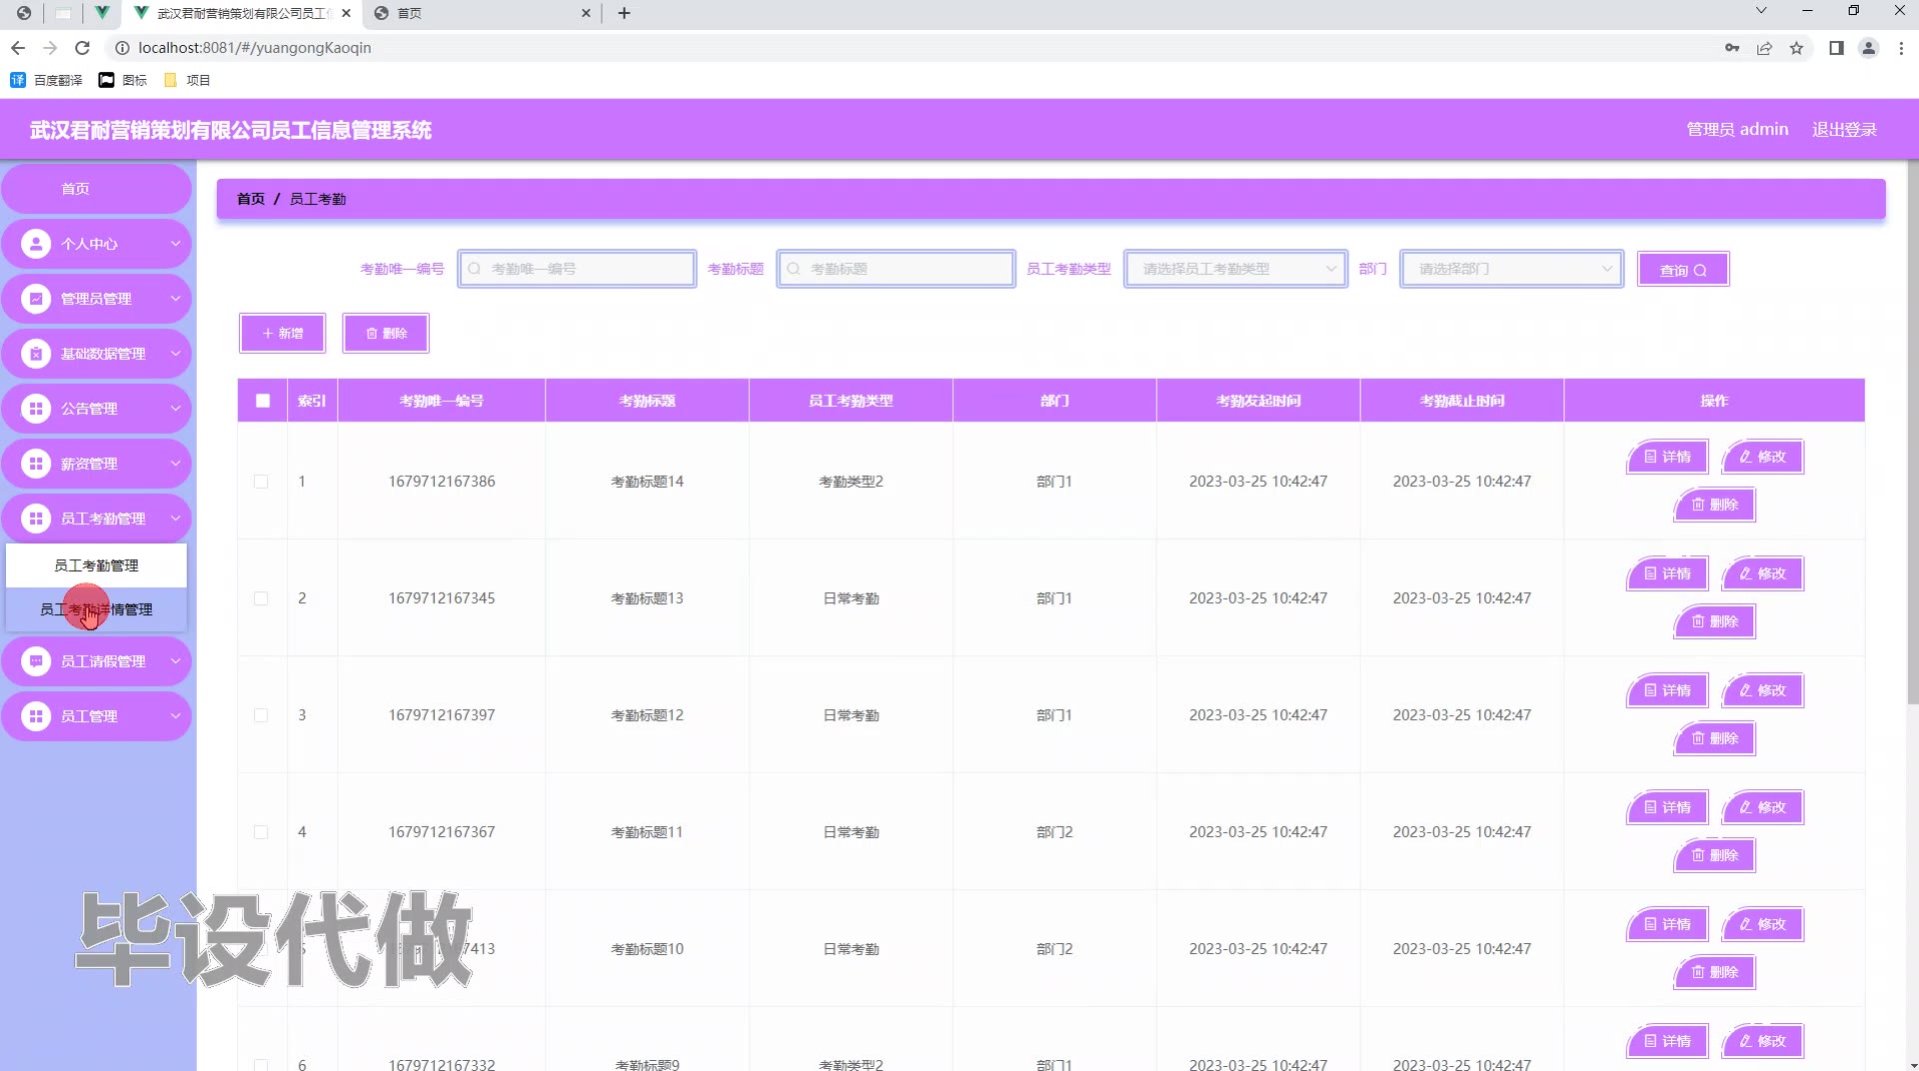1919x1071 pixels.
Task: Open the password key icon in address bar
Action: (1732, 48)
